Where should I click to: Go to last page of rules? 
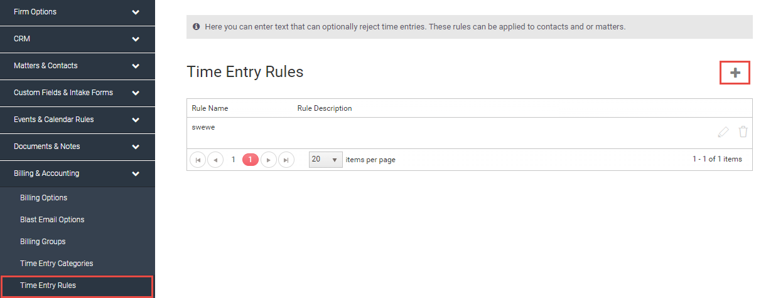pyautogui.click(x=286, y=160)
